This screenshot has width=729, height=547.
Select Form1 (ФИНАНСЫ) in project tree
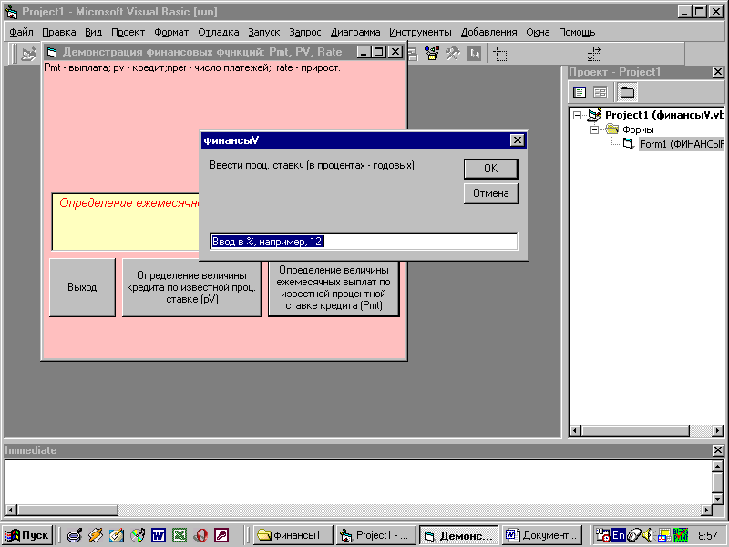tap(681, 144)
